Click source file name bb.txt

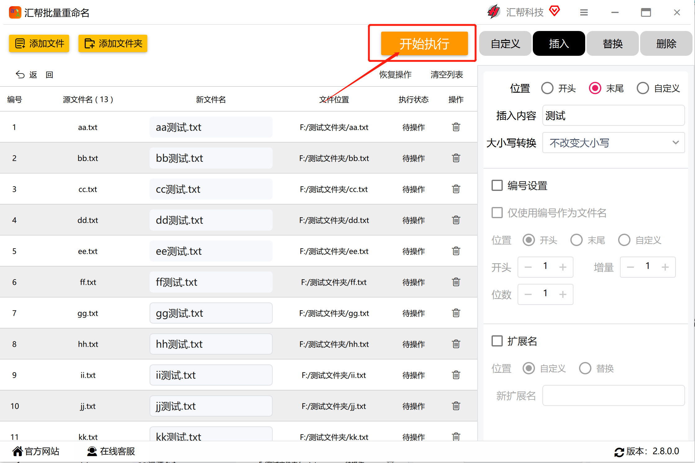click(x=88, y=158)
